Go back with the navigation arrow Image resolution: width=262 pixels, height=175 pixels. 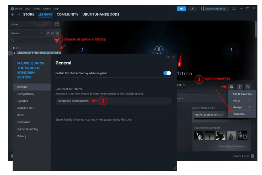tap(13, 14)
